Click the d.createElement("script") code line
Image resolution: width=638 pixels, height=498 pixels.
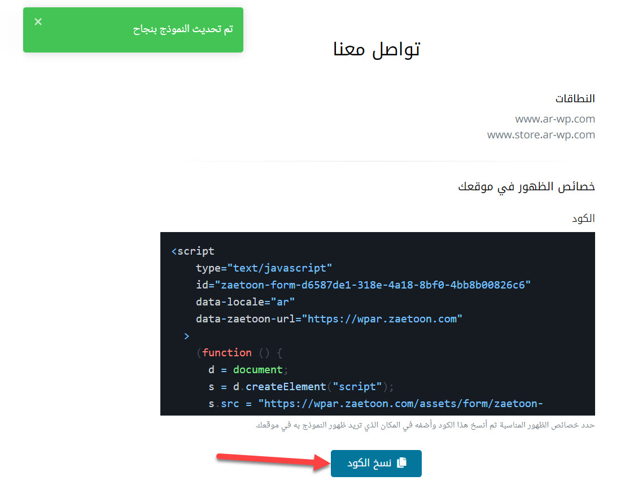(x=299, y=387)
